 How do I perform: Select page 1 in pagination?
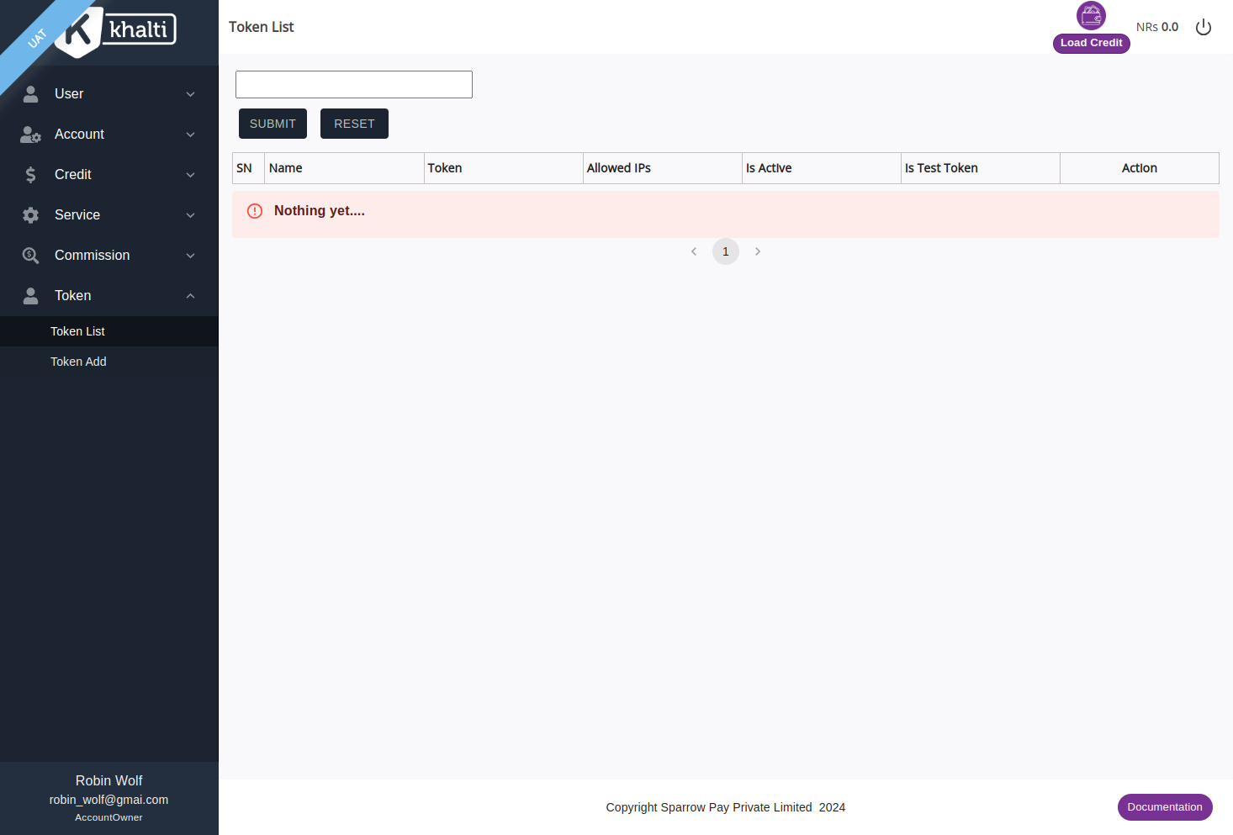click(x=726, y=251)
